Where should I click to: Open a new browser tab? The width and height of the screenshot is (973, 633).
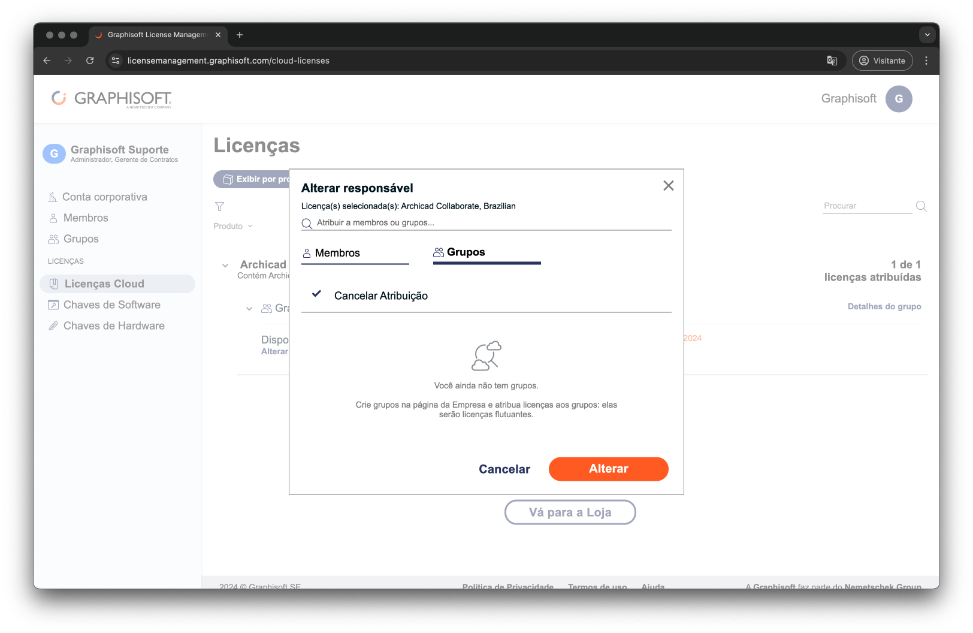240,35
